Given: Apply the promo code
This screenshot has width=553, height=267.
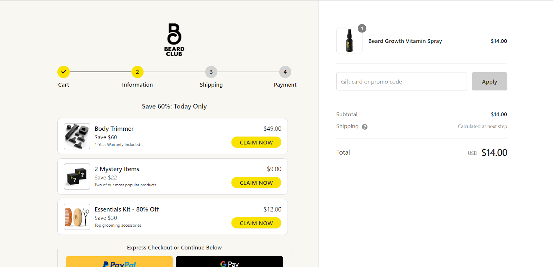Looking at the screenshot, I should pyautogui.click(x=489, y=81).
